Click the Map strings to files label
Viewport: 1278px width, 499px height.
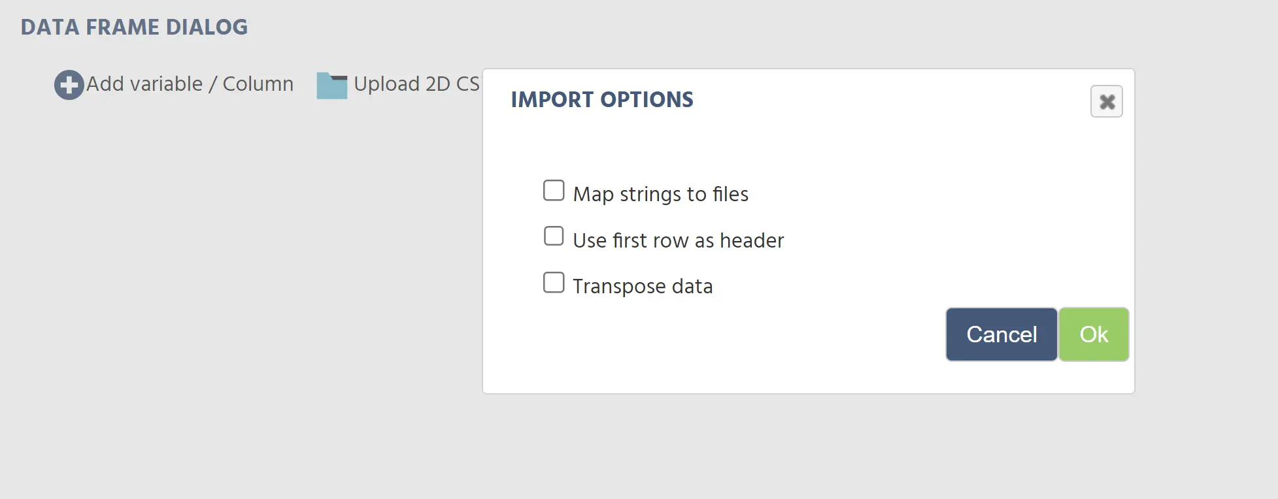coord(660,194)
